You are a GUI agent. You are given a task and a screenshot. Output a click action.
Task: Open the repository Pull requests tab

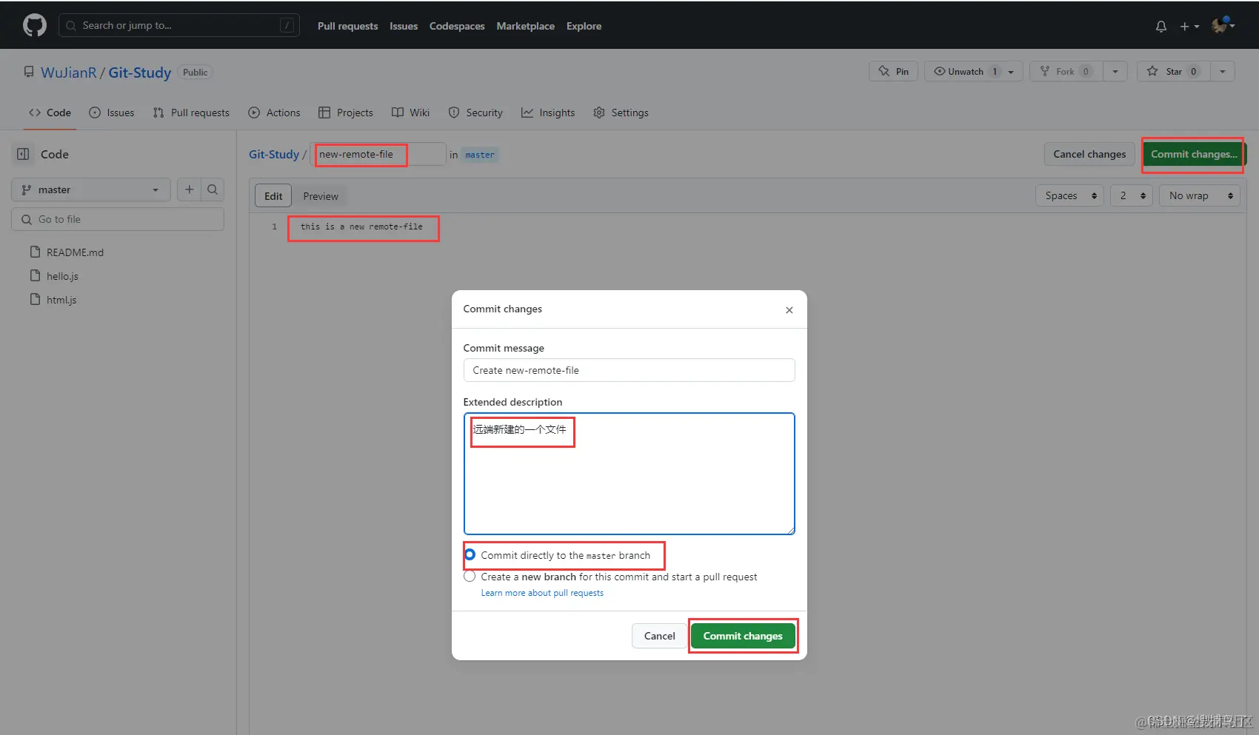tap(191, 113)
